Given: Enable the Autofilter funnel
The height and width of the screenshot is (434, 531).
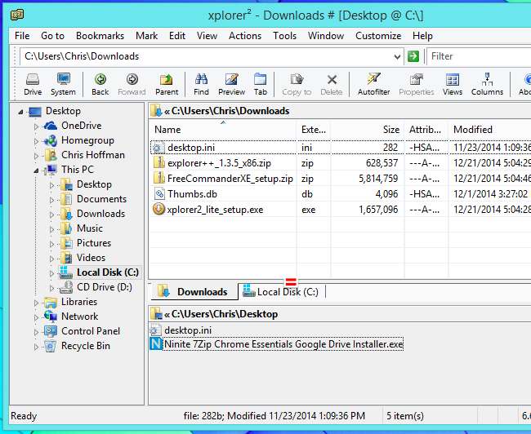Looking at the screenshot, I should click(373, 84).
